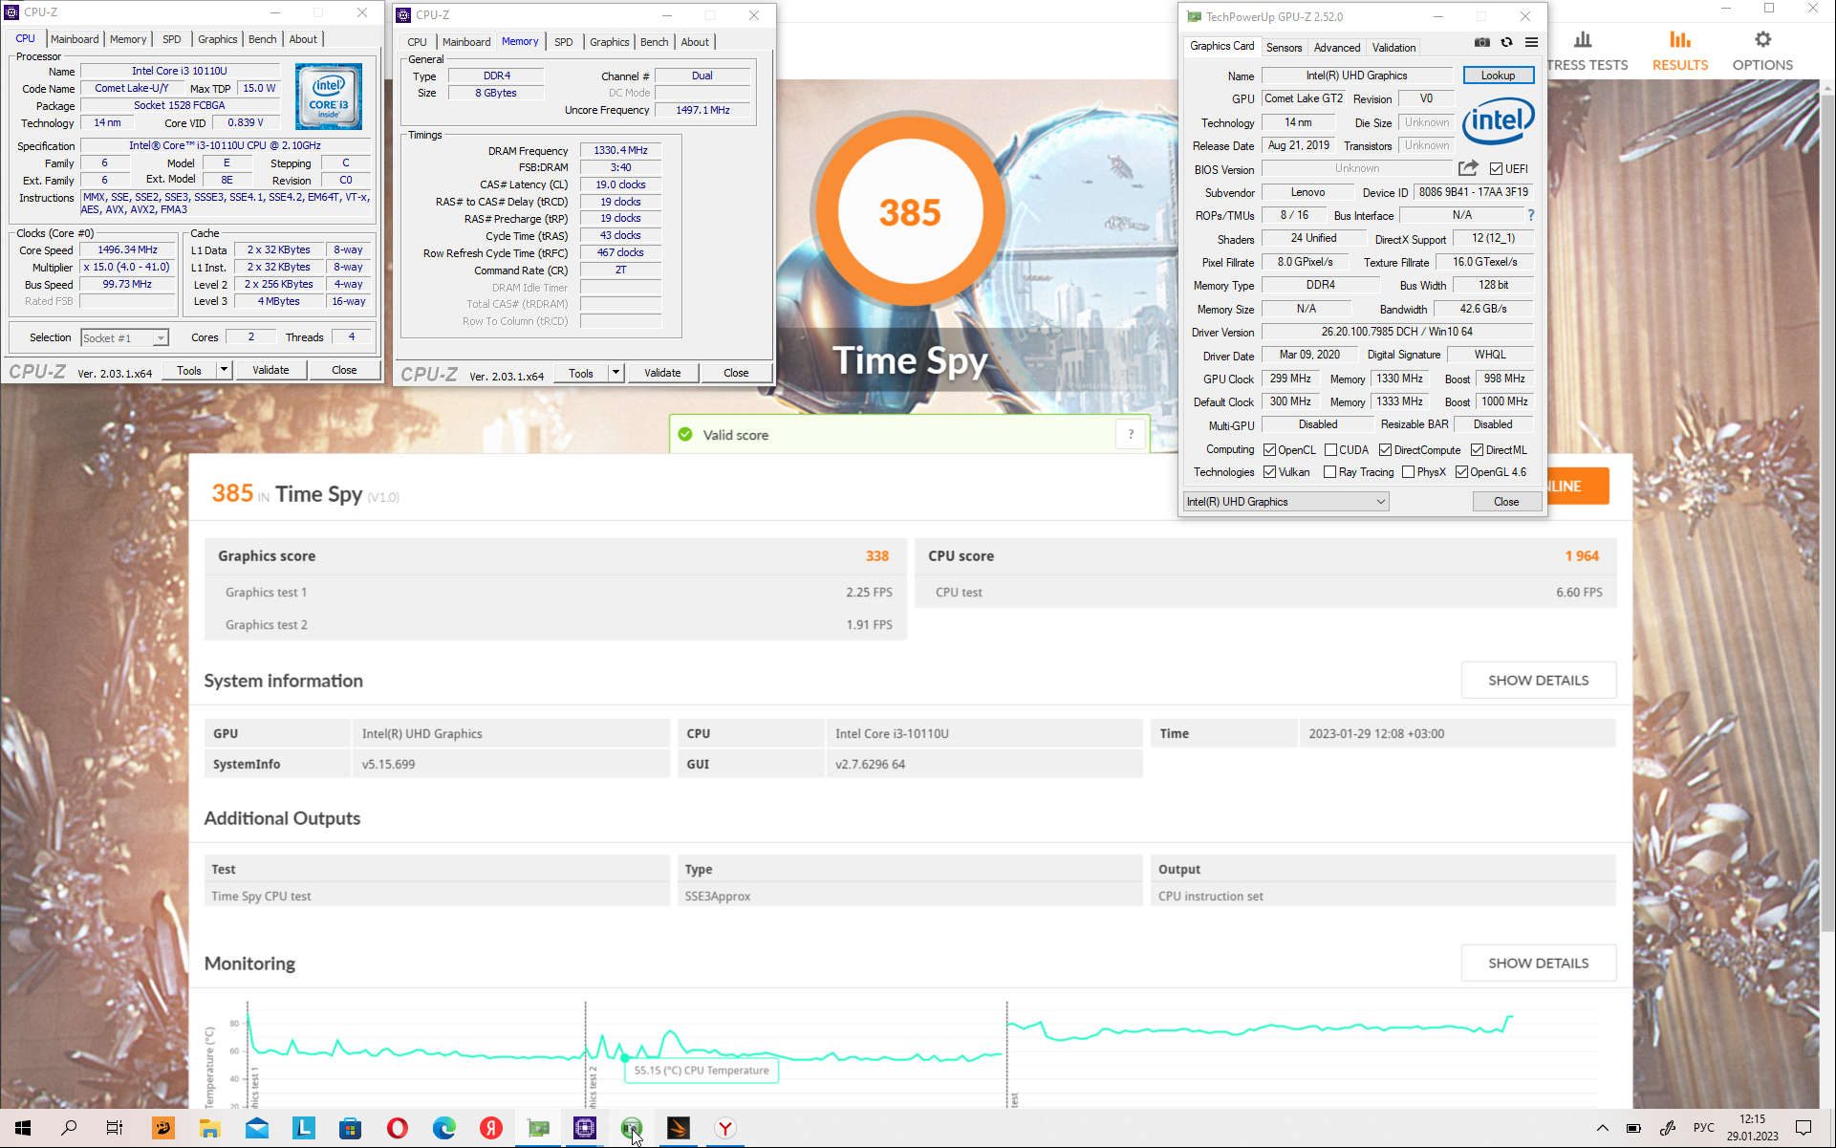Toggle the OpenGL 4.6 checkbox
This screenshot has width=1836, height=1148.
coord(1461,472)
